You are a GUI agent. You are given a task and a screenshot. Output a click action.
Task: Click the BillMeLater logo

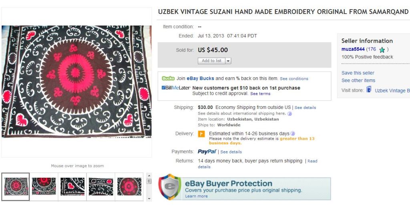(x=176, y=88)
